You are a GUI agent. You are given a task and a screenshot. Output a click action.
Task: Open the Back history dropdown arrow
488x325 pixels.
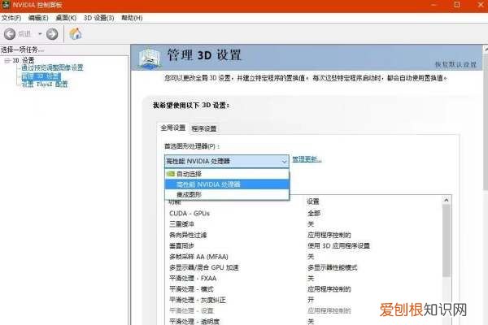point(40,33)
